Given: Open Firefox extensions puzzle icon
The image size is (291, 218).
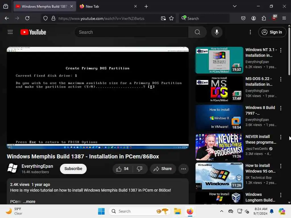Looking at the screenshot, I should pyautogui.click(x=264, y=18).
